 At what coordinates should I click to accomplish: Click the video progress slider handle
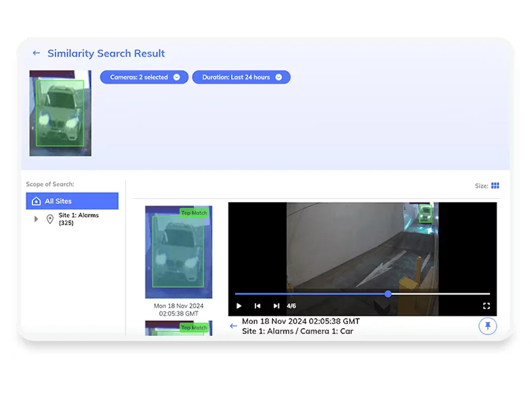pos(388,294)
